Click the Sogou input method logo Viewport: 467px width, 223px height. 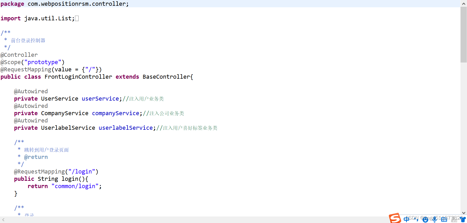coord(395,218)
